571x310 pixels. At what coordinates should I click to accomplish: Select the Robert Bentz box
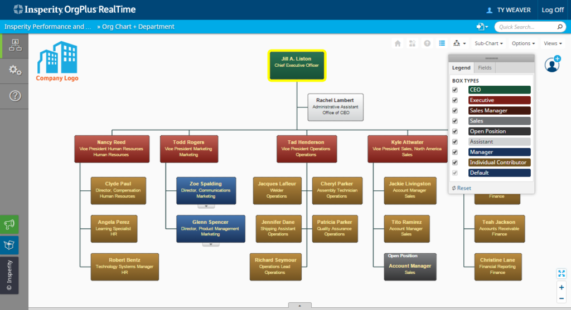tap(124, 267)
